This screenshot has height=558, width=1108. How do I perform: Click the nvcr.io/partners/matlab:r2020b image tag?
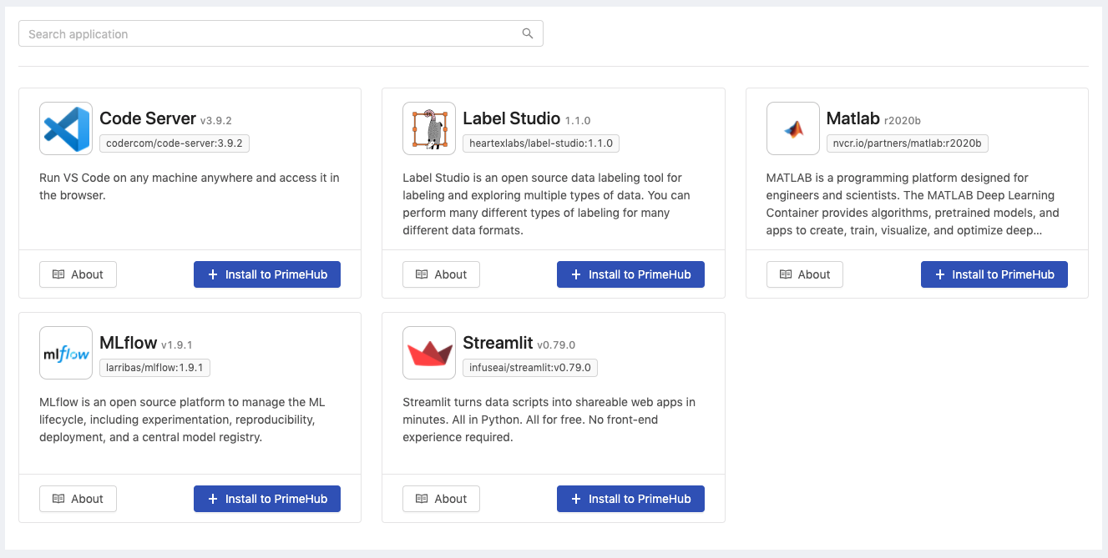(x=908, y=143)
